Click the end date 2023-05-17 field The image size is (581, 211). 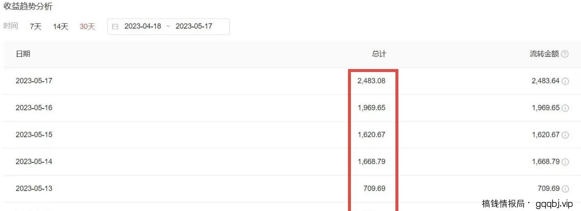coord(194,26)
